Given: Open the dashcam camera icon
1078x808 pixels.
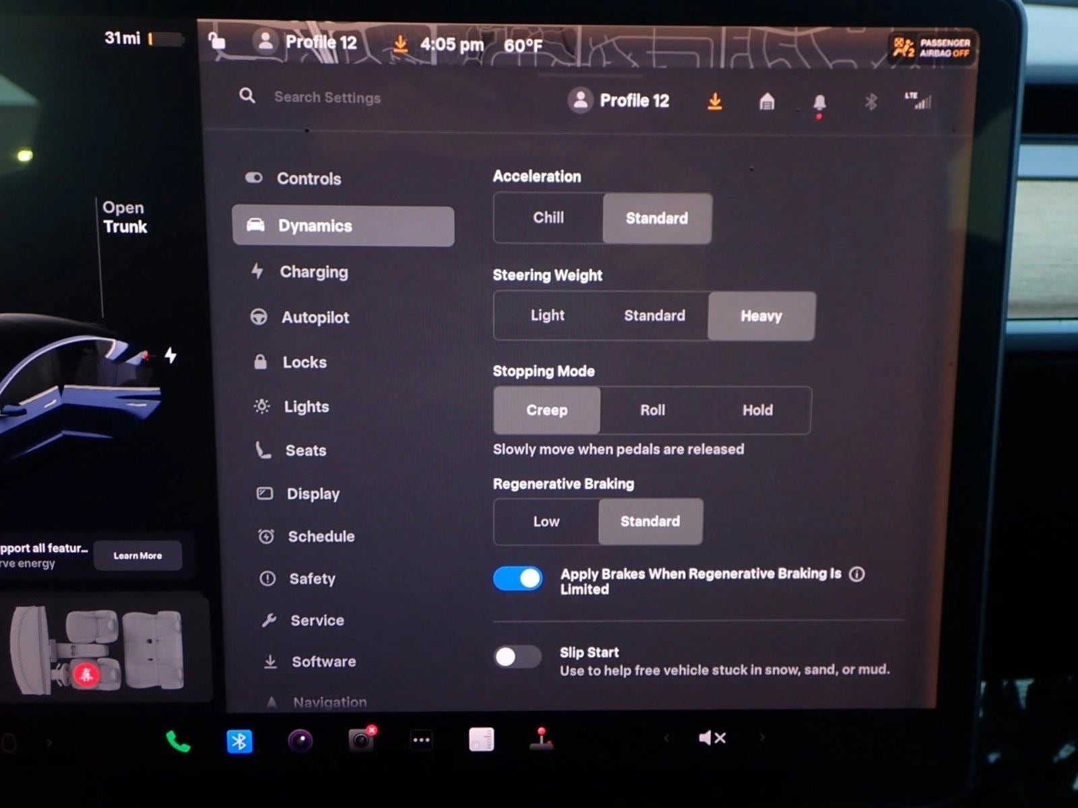Looking at the screenshot, I should (361, 740).
